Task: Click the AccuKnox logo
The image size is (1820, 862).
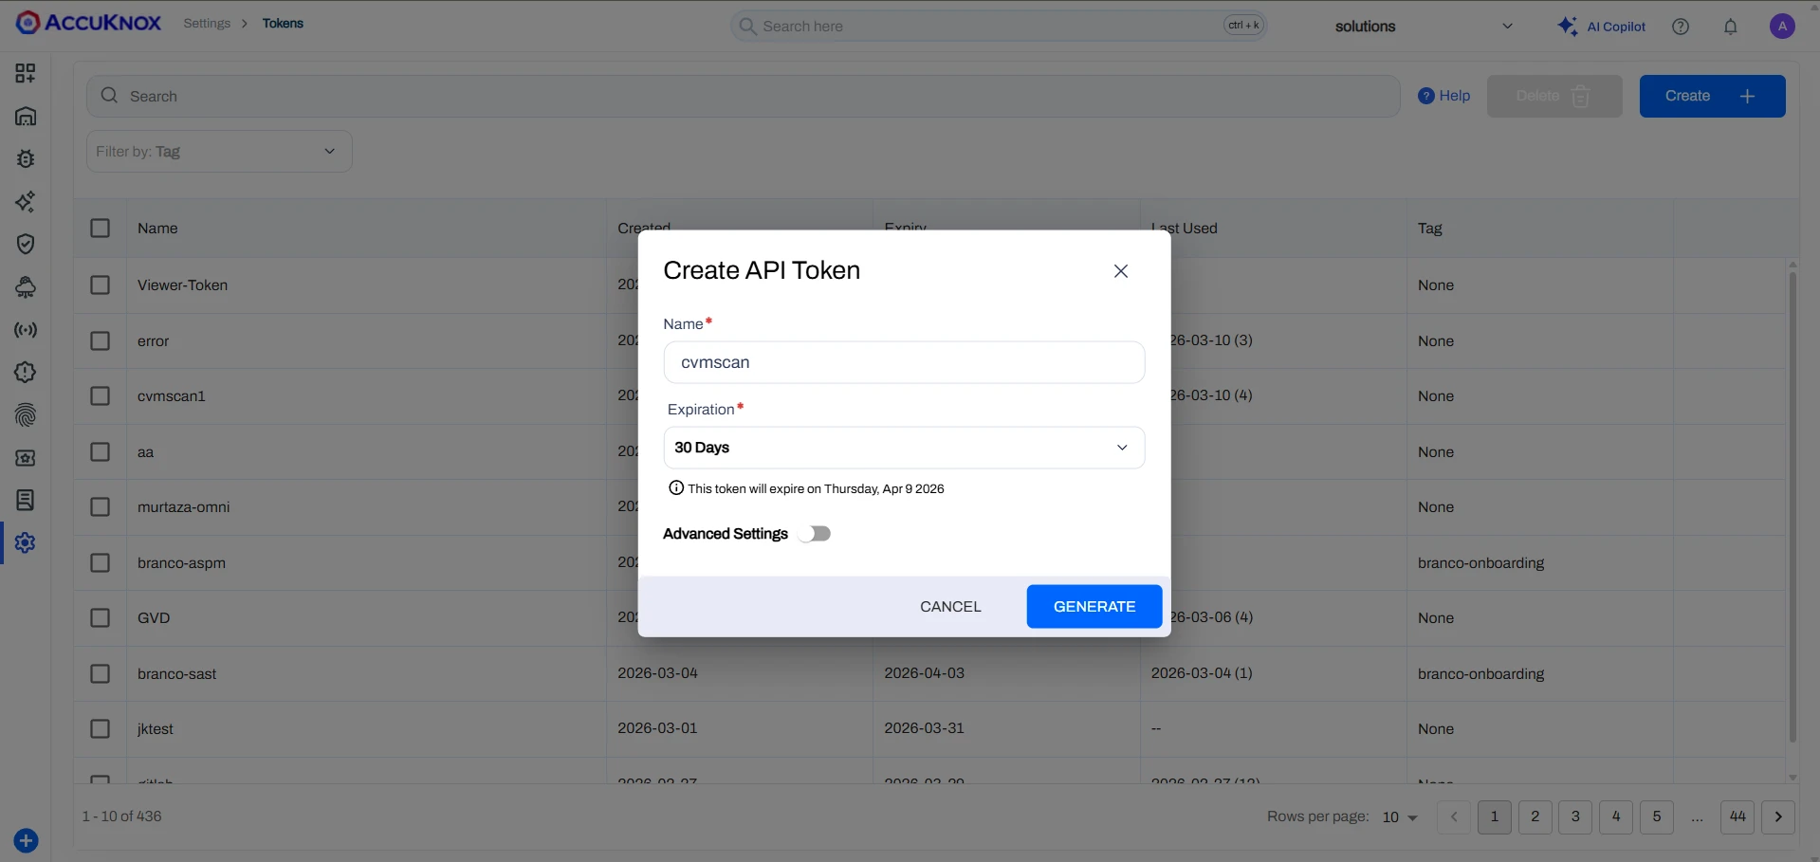Action: click(x=87, y=22)
